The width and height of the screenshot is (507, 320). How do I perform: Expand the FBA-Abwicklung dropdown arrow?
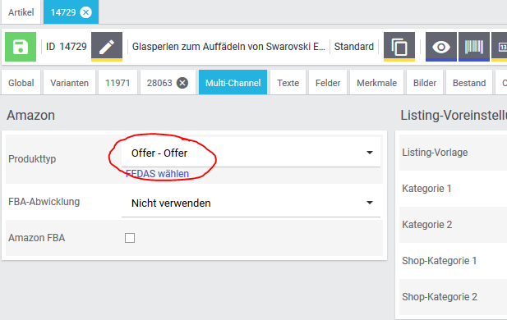[370, 203]
